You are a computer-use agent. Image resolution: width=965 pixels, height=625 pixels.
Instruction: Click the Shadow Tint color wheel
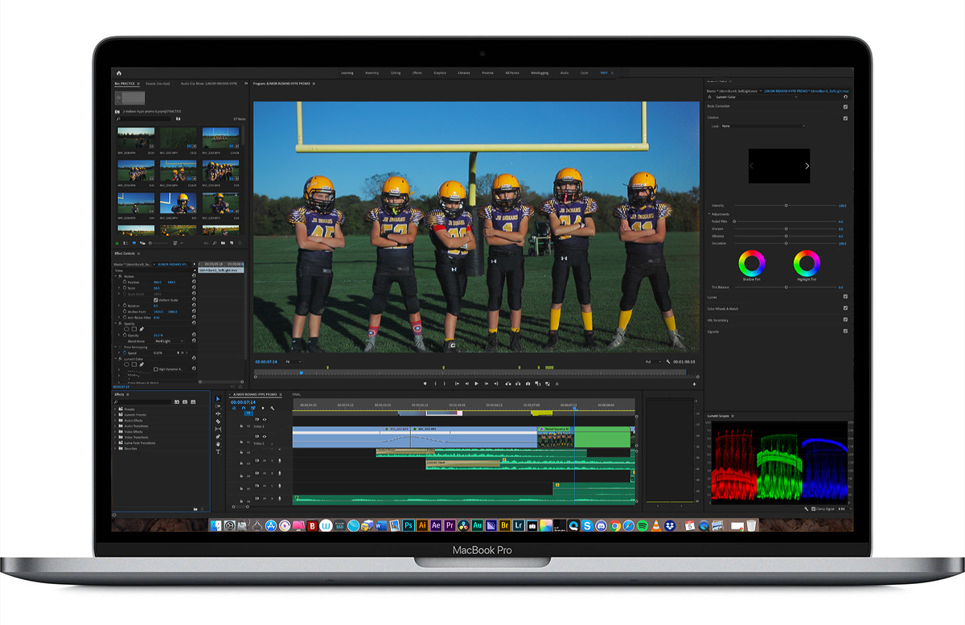click(752, 263)
